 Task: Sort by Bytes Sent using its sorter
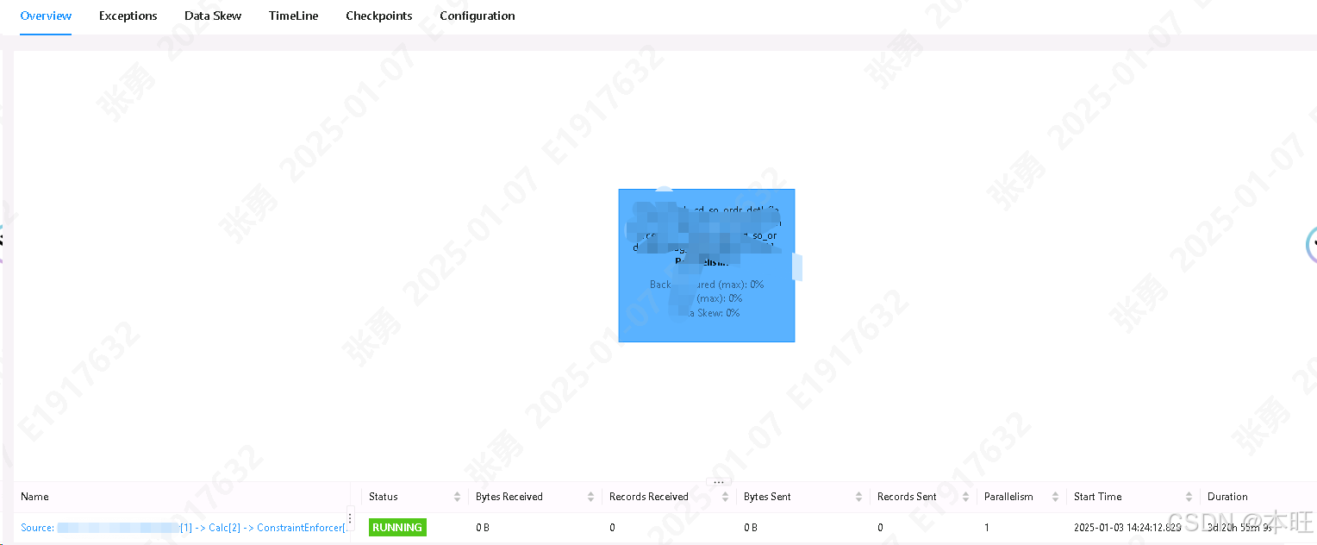(858, 497)
